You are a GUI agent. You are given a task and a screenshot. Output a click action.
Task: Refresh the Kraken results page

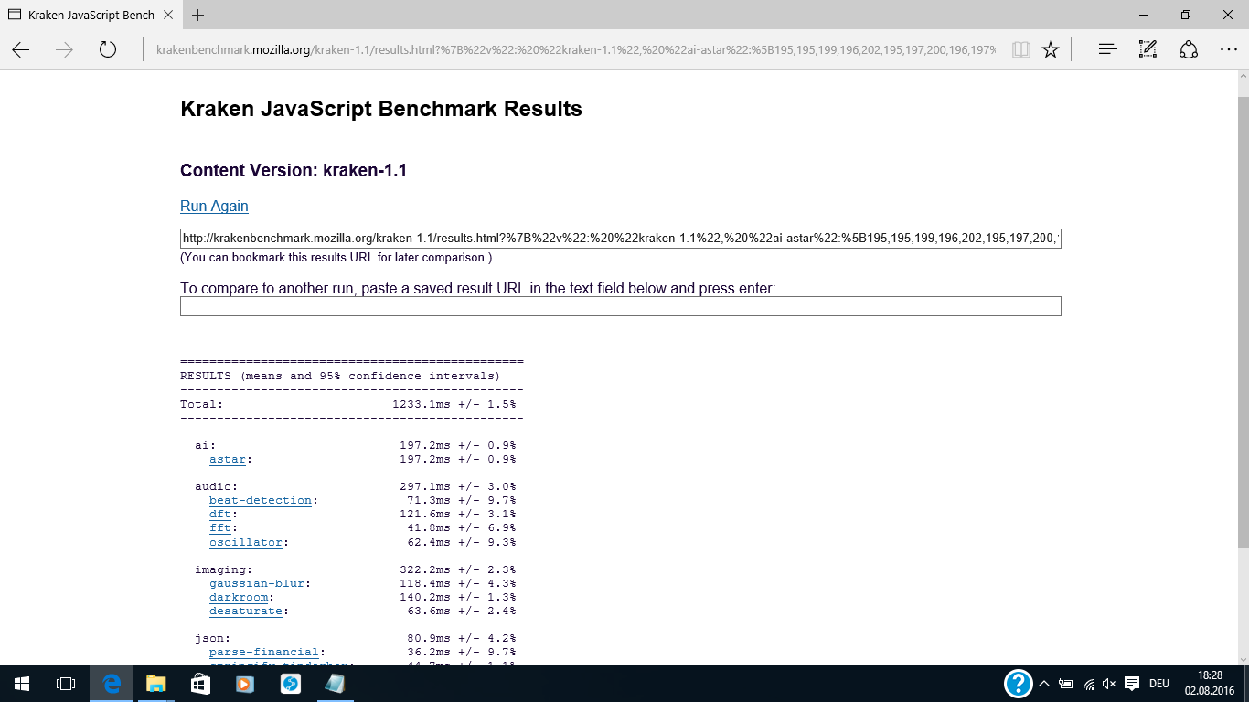click(108, 50)
